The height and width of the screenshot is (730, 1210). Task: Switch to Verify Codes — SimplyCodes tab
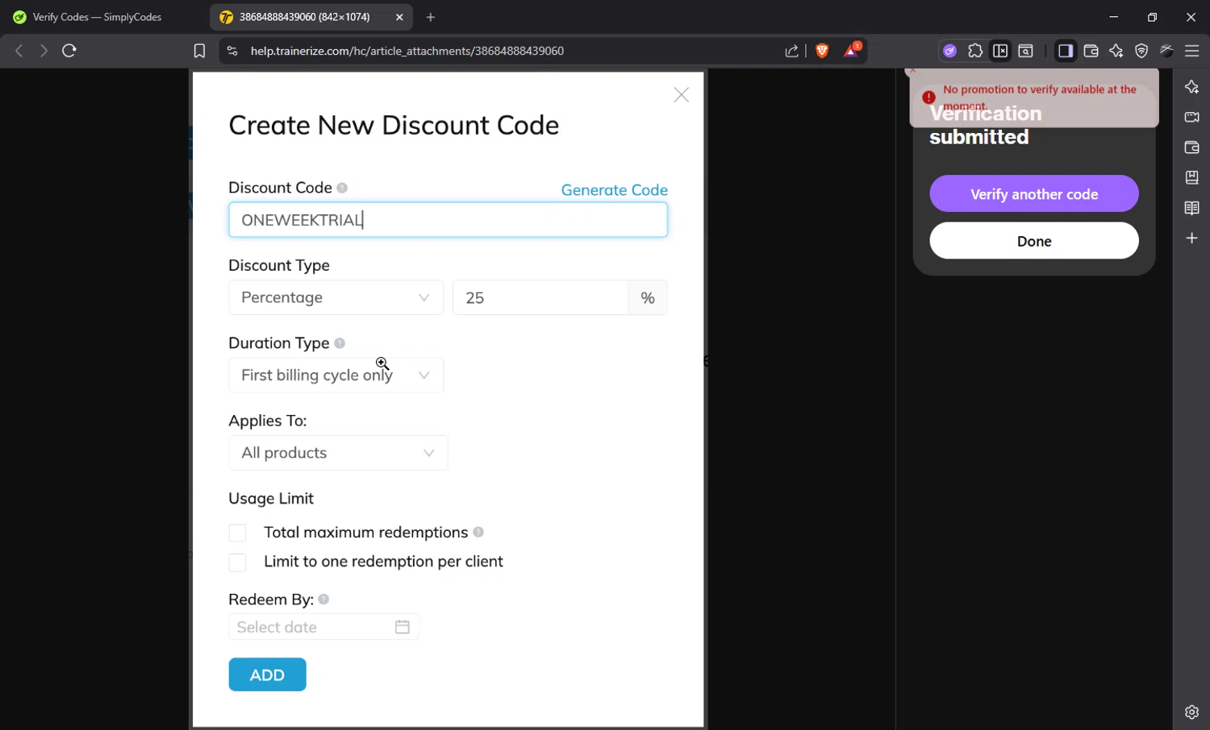[x=98, y=17]
